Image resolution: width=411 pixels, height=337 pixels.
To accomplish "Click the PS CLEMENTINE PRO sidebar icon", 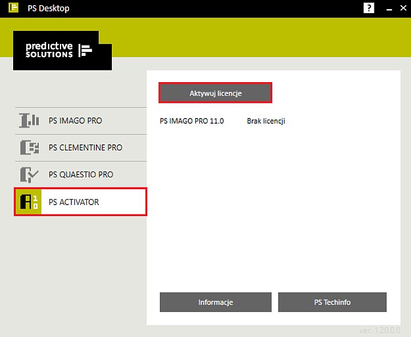I will pyautogui.click(x=30, y=148).
